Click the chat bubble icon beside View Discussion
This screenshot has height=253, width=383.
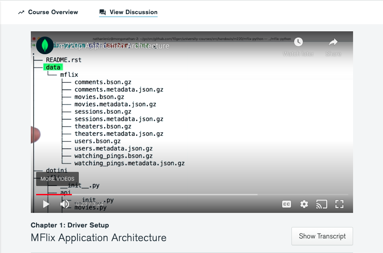pos(103,12)
